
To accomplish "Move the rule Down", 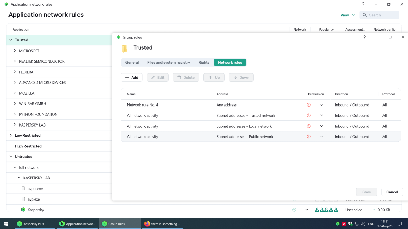I will [241, 77].
